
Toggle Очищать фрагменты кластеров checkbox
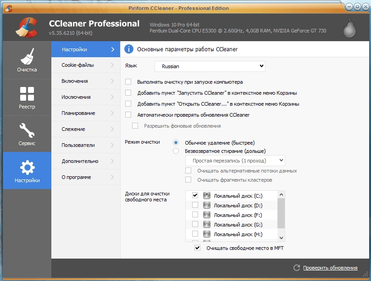(188, 180)
